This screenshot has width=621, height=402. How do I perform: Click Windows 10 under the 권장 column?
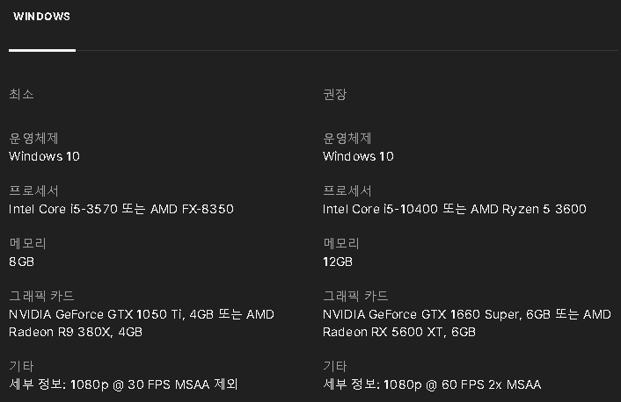tap(358, 156)
